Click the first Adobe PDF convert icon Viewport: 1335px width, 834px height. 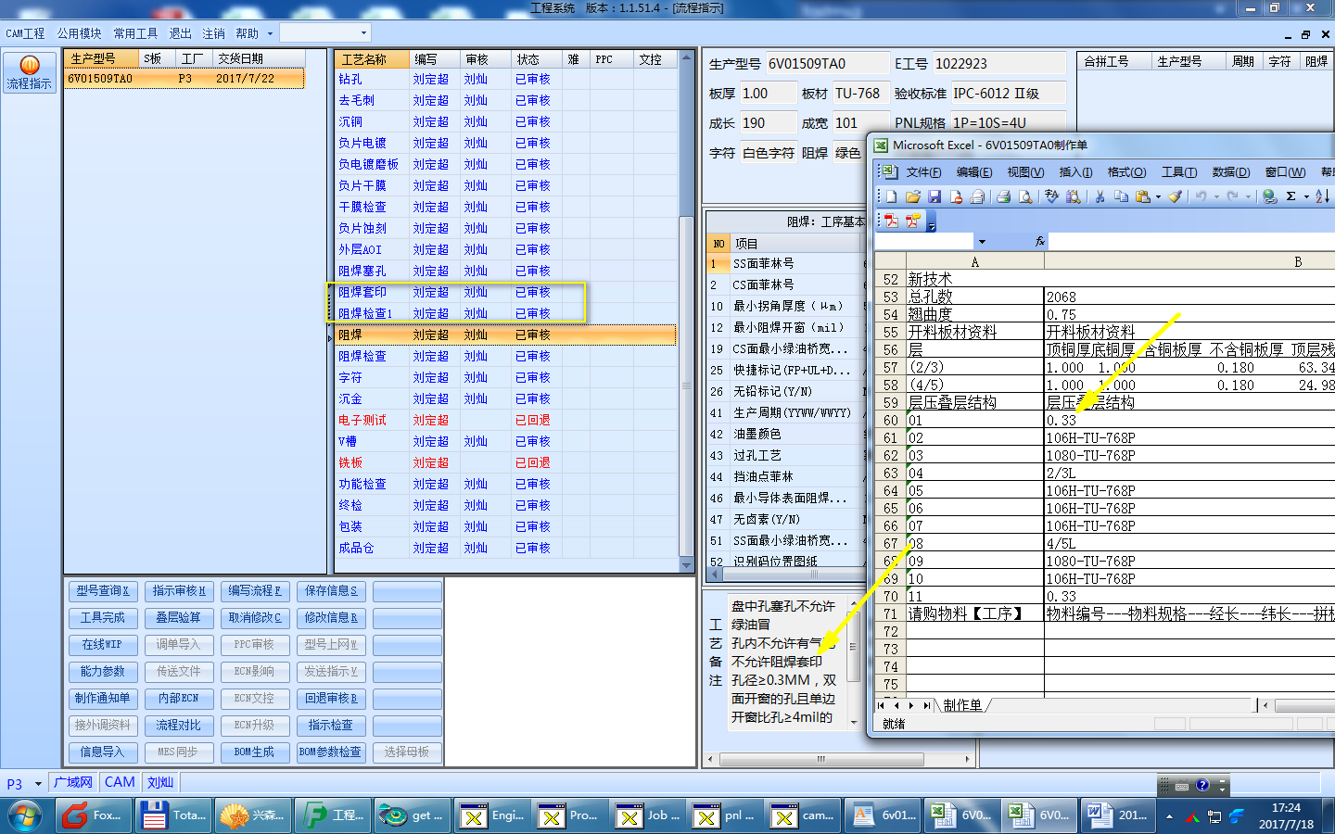(x=891, y=221)
